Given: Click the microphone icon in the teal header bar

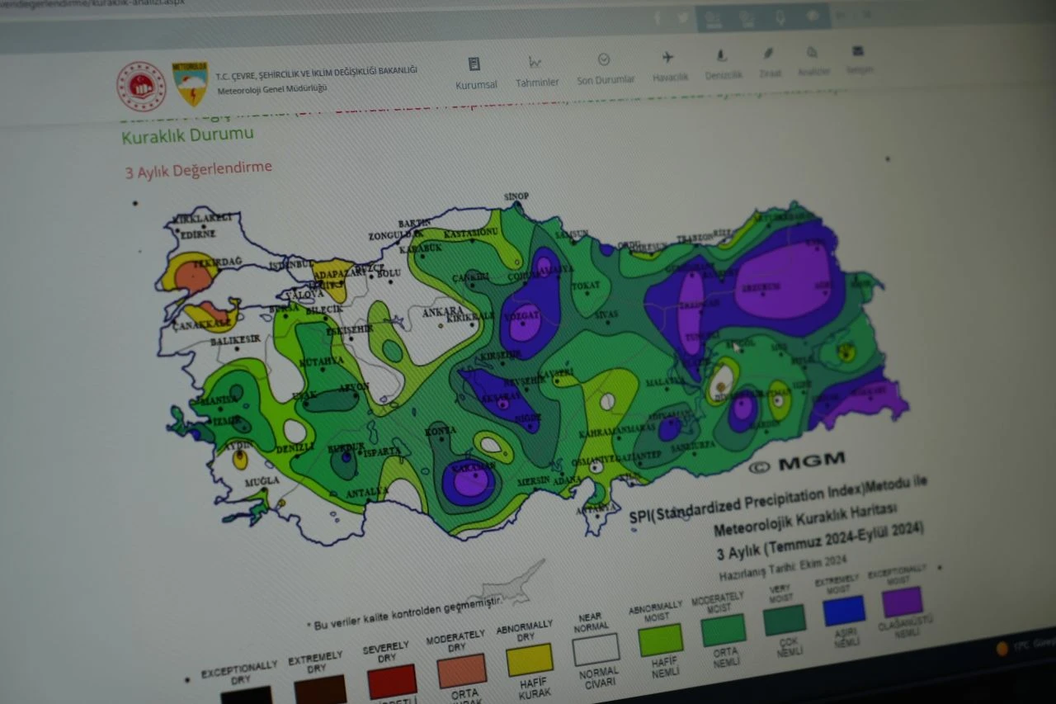Looking at the screenshot, I should pyautogui.click(x=781, y=17).
